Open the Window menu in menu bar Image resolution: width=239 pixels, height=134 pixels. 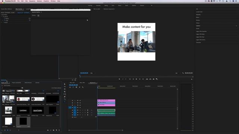click(53, 1)
